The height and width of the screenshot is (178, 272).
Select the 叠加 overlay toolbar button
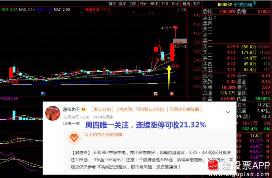(x=122, y=4)
